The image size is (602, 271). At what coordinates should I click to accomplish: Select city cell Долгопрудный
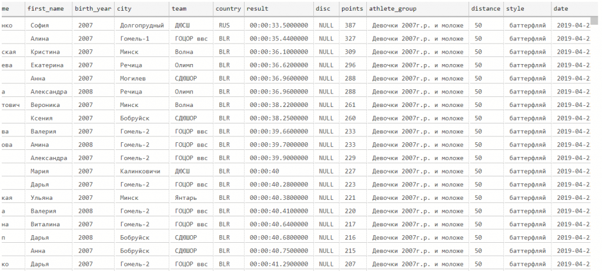[142, 25]
